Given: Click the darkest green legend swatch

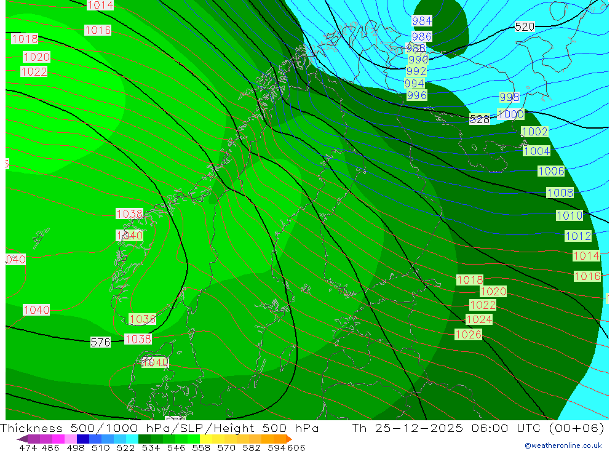Looking at the screenshot, I should [x=145, y=439].
